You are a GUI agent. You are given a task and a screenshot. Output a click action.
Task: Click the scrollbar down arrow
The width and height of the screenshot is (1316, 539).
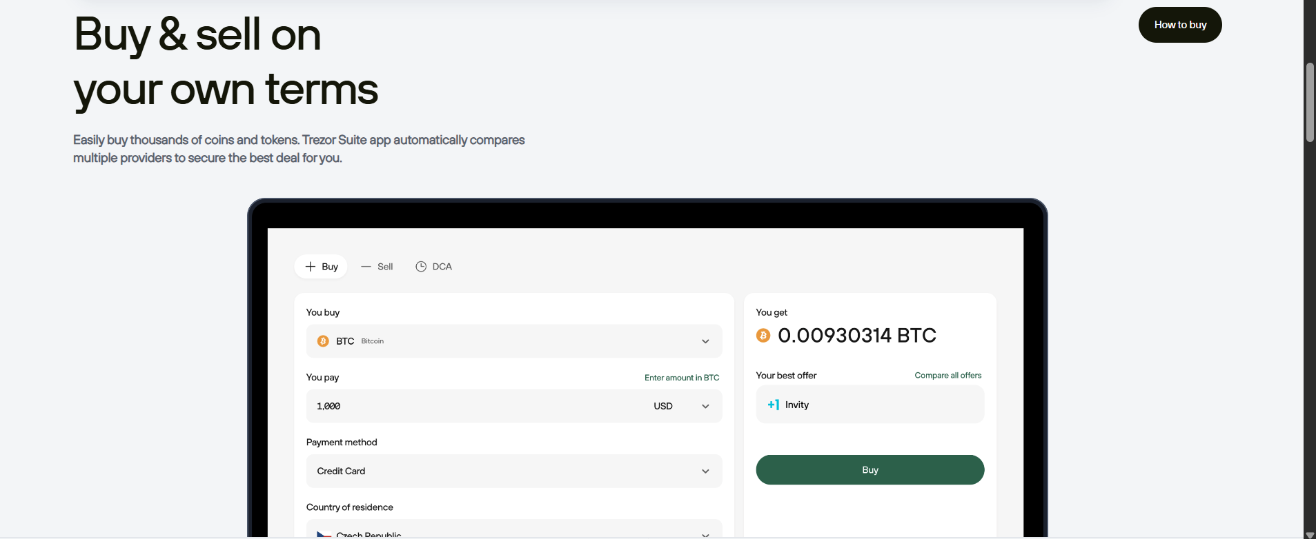tap(1310, 534)
